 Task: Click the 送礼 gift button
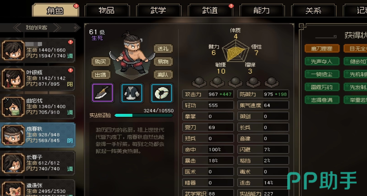click(x=163, y=49)
